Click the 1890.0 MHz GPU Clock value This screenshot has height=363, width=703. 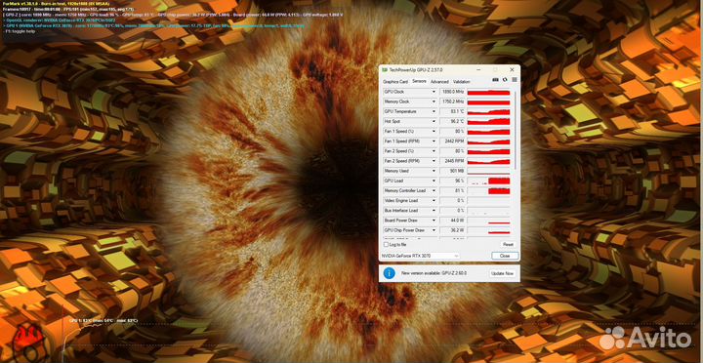tap(452, 92)
